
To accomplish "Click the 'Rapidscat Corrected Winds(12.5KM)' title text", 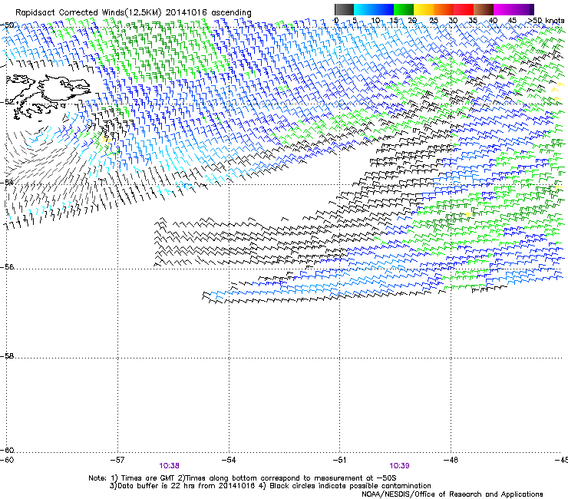I will tap(88, 12).
